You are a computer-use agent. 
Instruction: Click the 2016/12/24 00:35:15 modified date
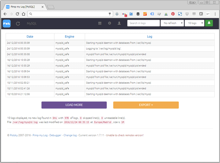point(77,122)
